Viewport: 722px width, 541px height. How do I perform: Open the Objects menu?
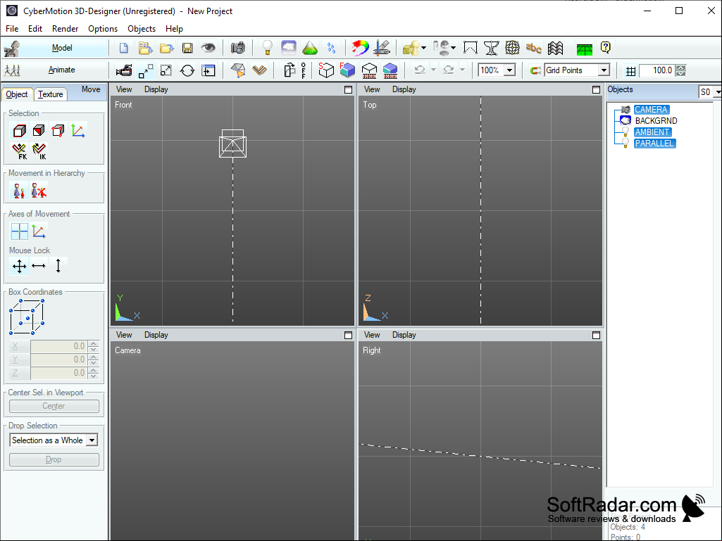click(142, 29)
